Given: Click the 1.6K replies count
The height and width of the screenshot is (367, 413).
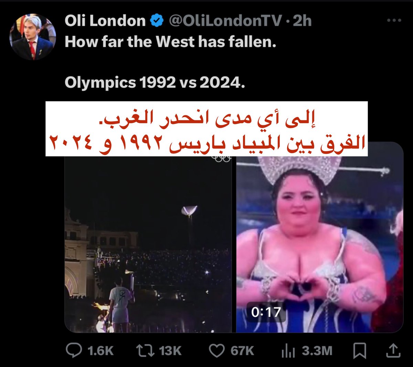Looking at the screenshot, I should (x=100, y=351).
